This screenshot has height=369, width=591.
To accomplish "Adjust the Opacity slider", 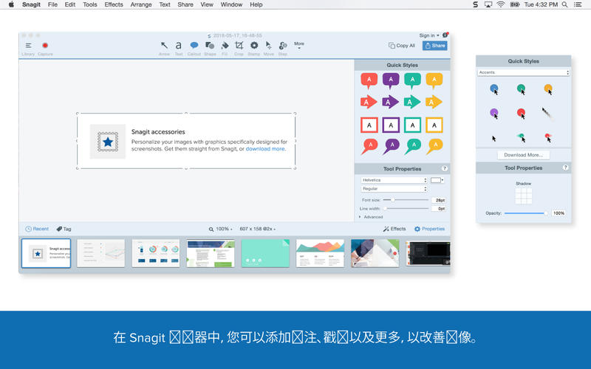I will coord(526,213).
